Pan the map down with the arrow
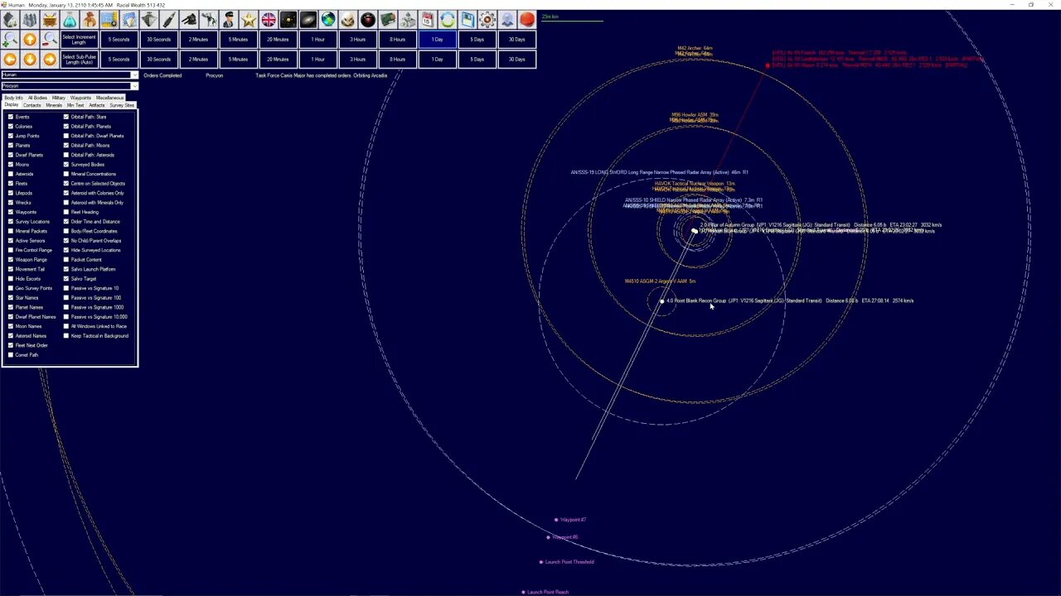Image resolution: width=1061 pixels, height=596 pixels. click(30, 60)
